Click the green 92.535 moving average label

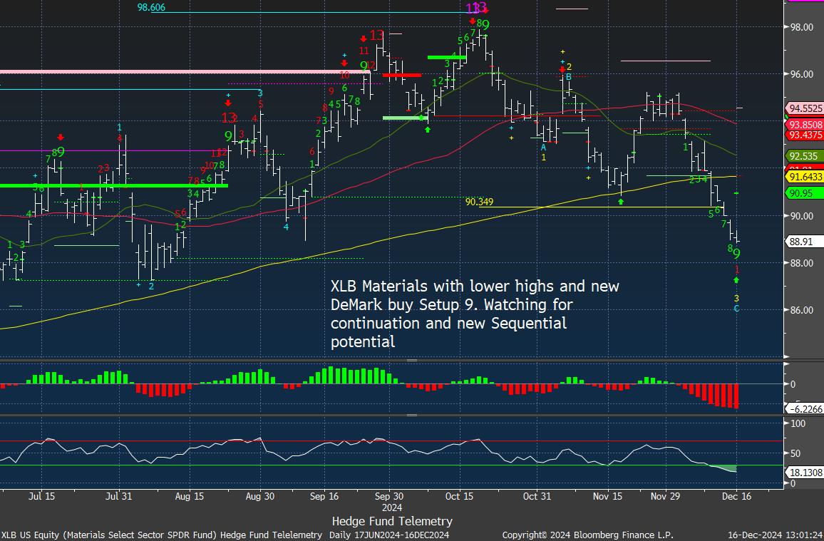click(x=803, y=155)
